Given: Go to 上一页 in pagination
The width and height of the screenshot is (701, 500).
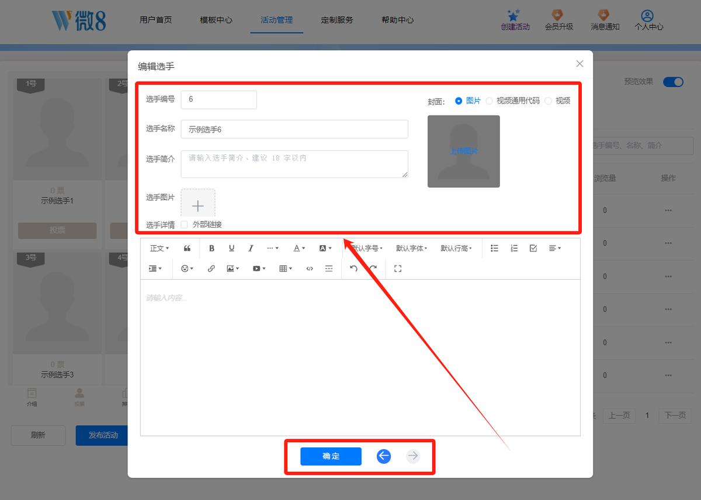Looking at the screenshot, I should 619,415.
